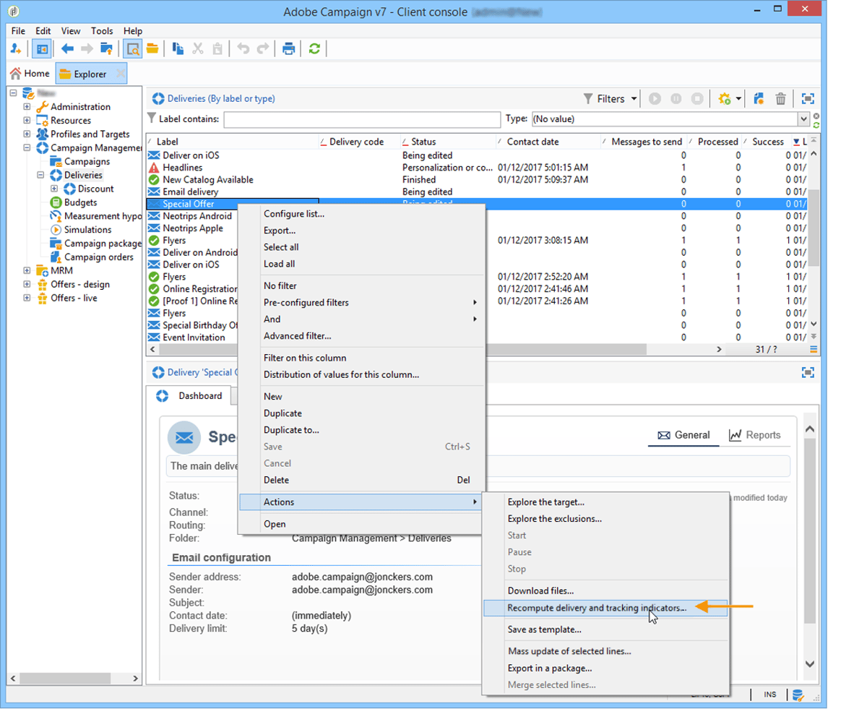Collapse the Deliveries tree node
This screenshot has height=722, width=867.
point(40,175)
